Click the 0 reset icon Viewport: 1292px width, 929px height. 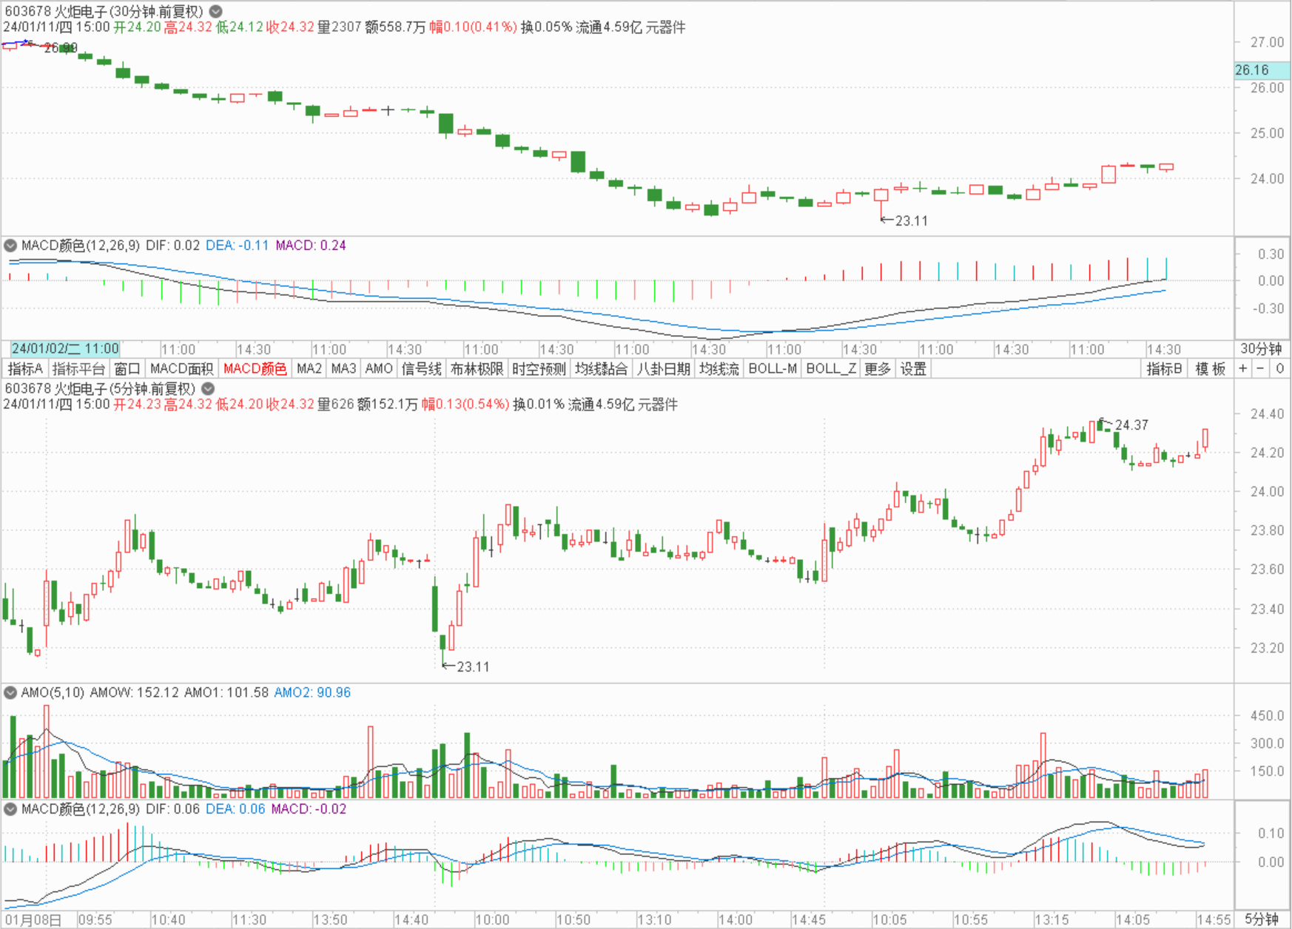point(1279,369)
